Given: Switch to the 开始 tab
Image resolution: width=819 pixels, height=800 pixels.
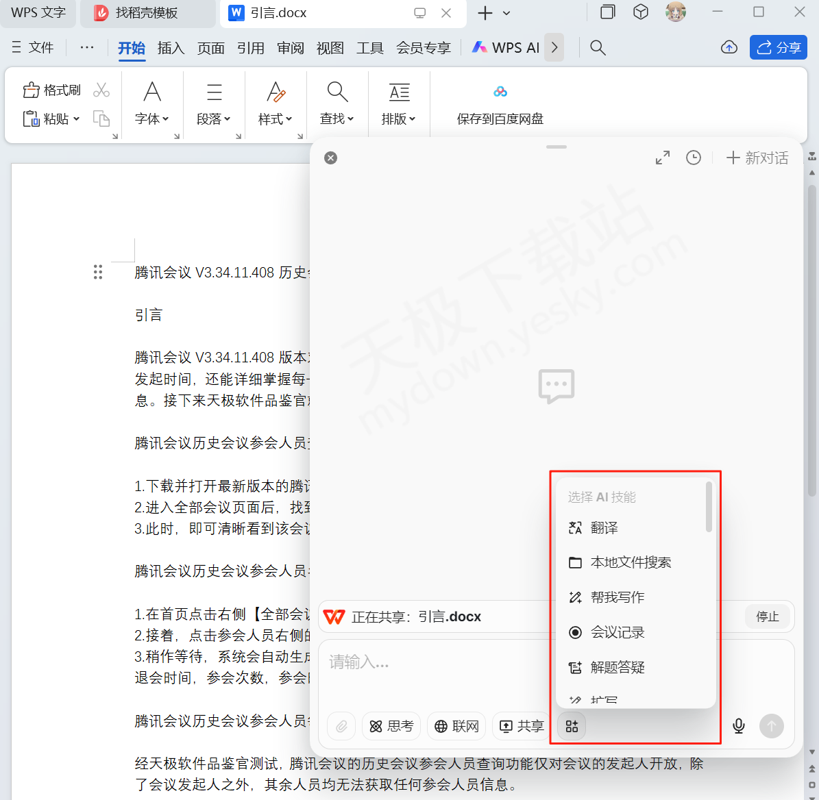Looking at the screenshot, I should click(x=132, y=48).
